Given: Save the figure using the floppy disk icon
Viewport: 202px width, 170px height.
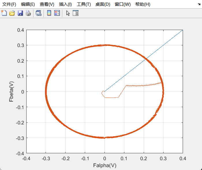Looking at the screenshot, I should pyautogui.click(x=20, y=13).
